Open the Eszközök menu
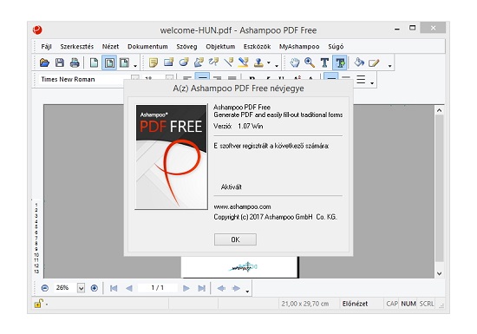Viewport: 477px width, 334px height. coord(257,47)
